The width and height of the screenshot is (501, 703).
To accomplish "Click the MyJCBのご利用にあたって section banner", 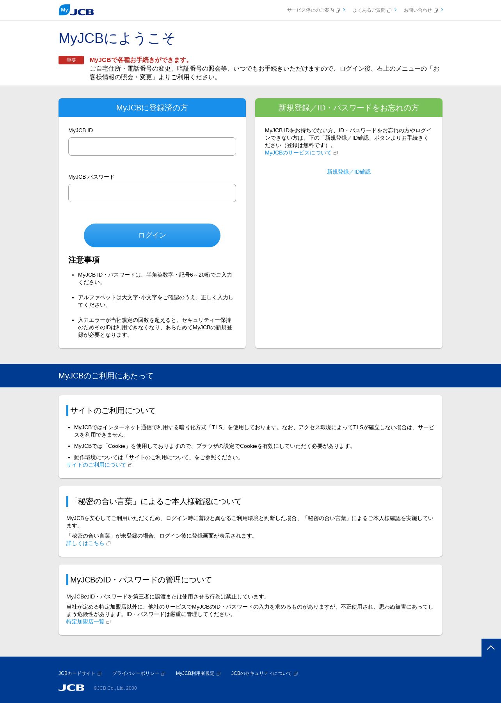I will [250, 376].
